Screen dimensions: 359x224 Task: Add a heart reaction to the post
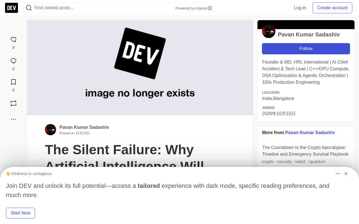(x=13, y=40)
